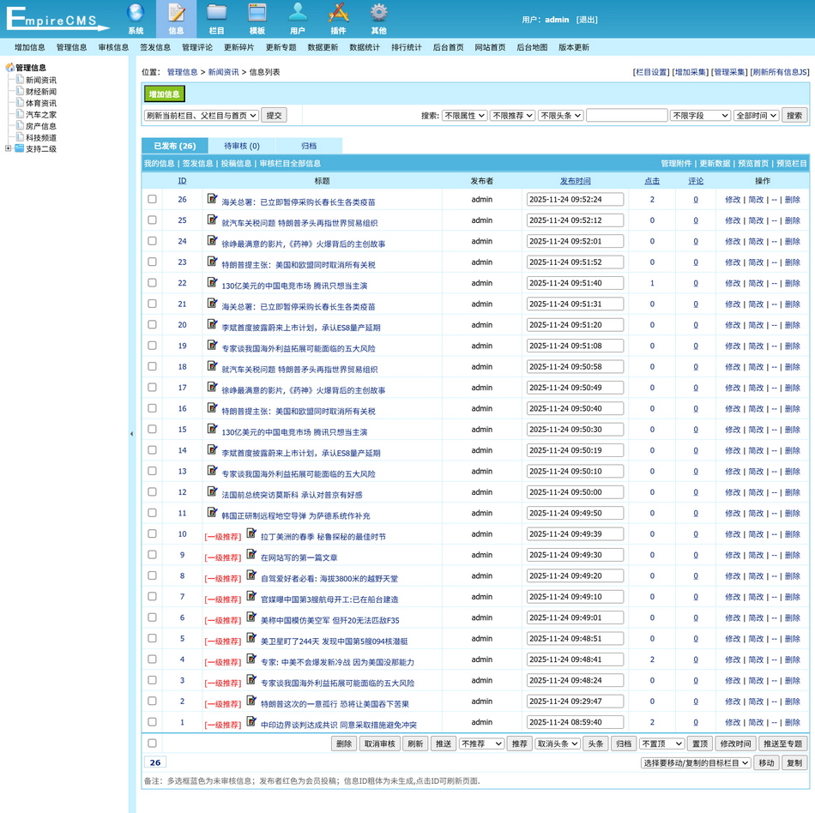The height and width of the screenshot is (813, 815).
Task: Click 删除 link for article ID 25
Action: coord(792,220)
